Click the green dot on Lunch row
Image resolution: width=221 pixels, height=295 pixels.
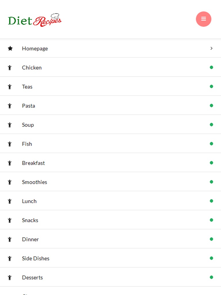point(212,201)
